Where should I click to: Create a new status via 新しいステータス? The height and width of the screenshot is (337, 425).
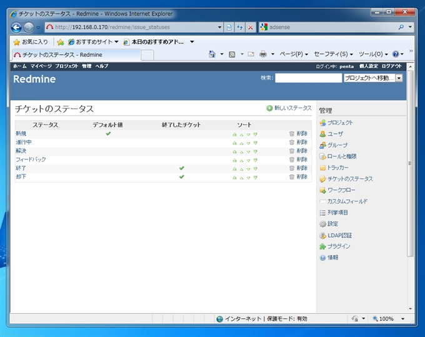pyautogui.click(x=289, y=108)
